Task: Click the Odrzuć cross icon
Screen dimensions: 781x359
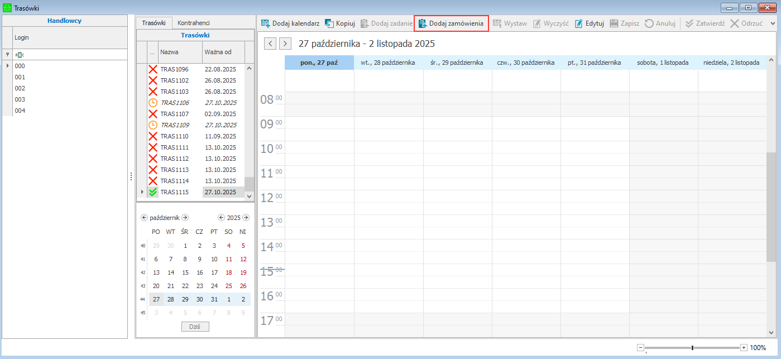Action: coord(735,23)
